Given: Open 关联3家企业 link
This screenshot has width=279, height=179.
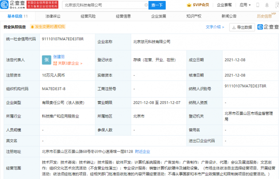Looking at the screenshot, I should tap(68, 63).
